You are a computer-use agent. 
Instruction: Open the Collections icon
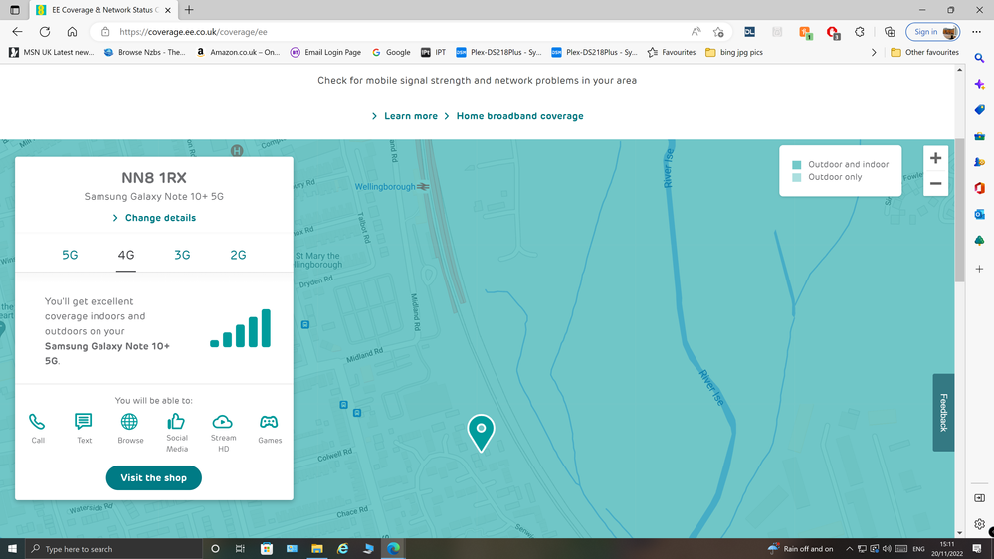pyautogui.click(x=891, y=32)
